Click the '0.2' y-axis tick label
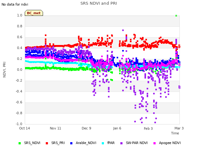This screenshot has height=149, width=198. click(19, 59)
